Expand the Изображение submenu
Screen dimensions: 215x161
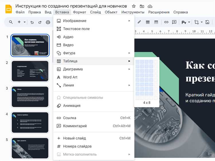129,21
